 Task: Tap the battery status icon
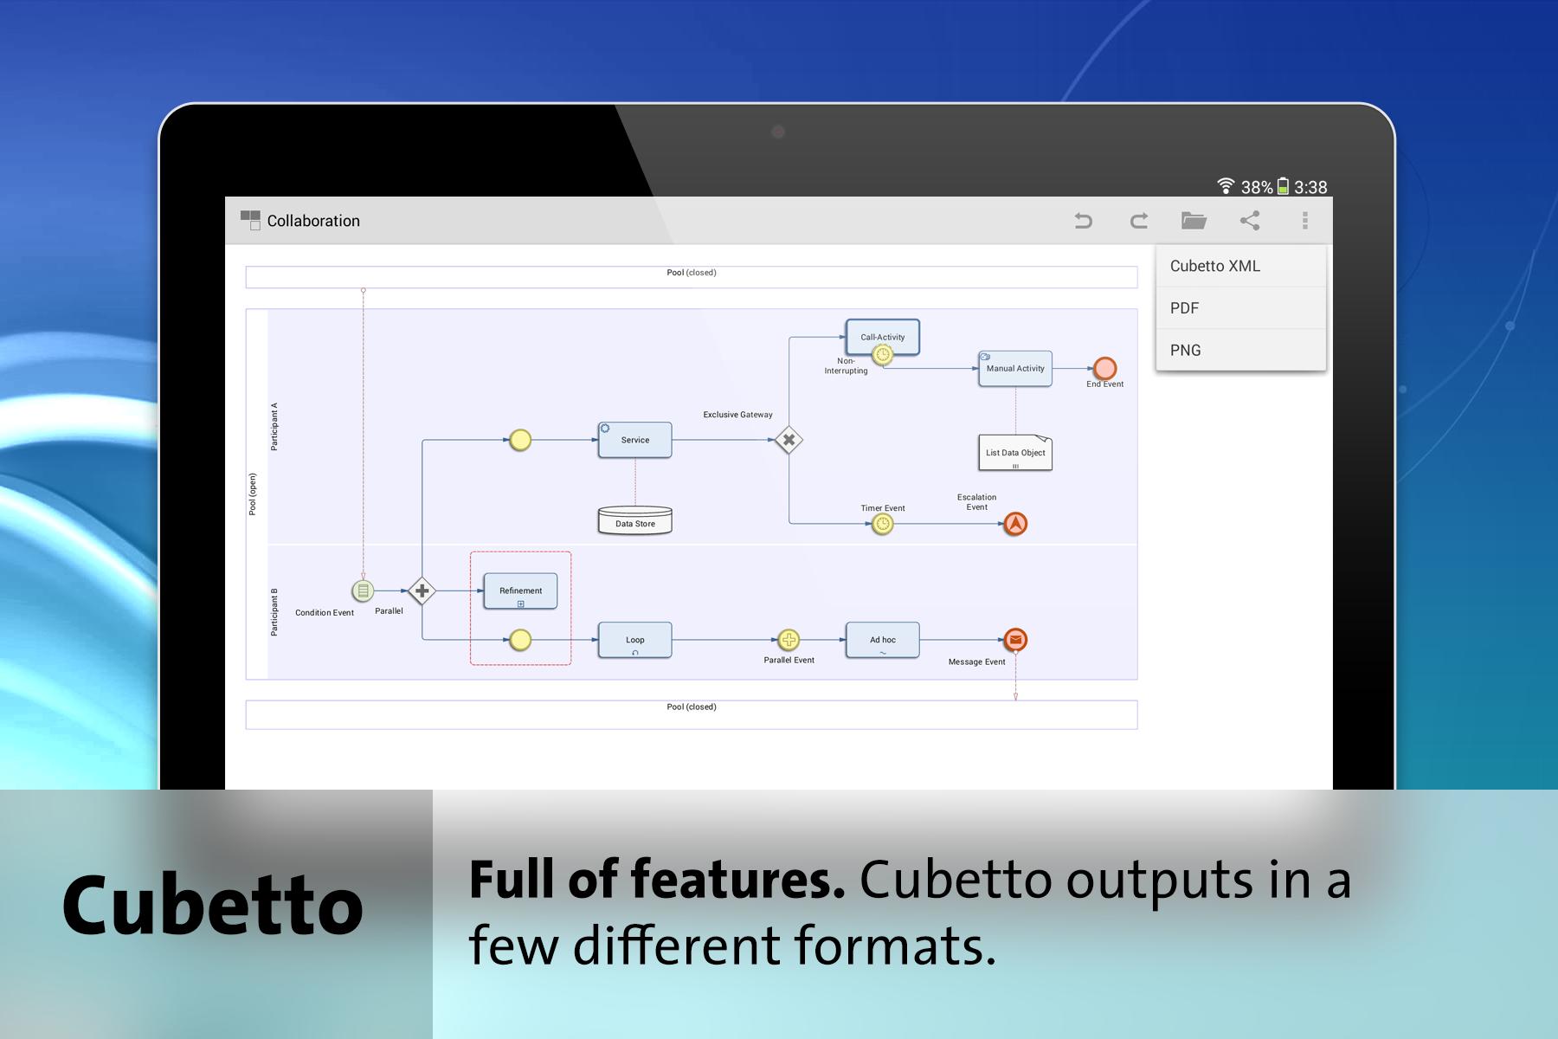[x=1284, y=186]
